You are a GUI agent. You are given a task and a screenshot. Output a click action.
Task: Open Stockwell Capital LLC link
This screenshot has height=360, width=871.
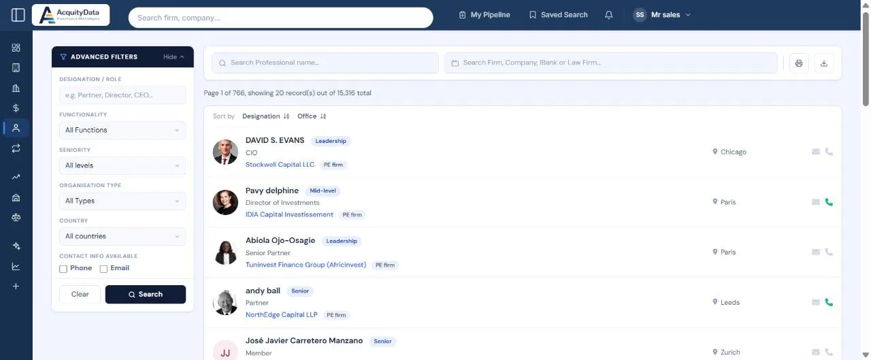coord(280,165)
